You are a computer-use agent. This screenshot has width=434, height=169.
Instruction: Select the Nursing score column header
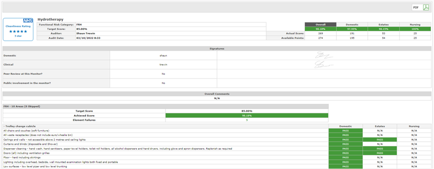click(415, 25)
